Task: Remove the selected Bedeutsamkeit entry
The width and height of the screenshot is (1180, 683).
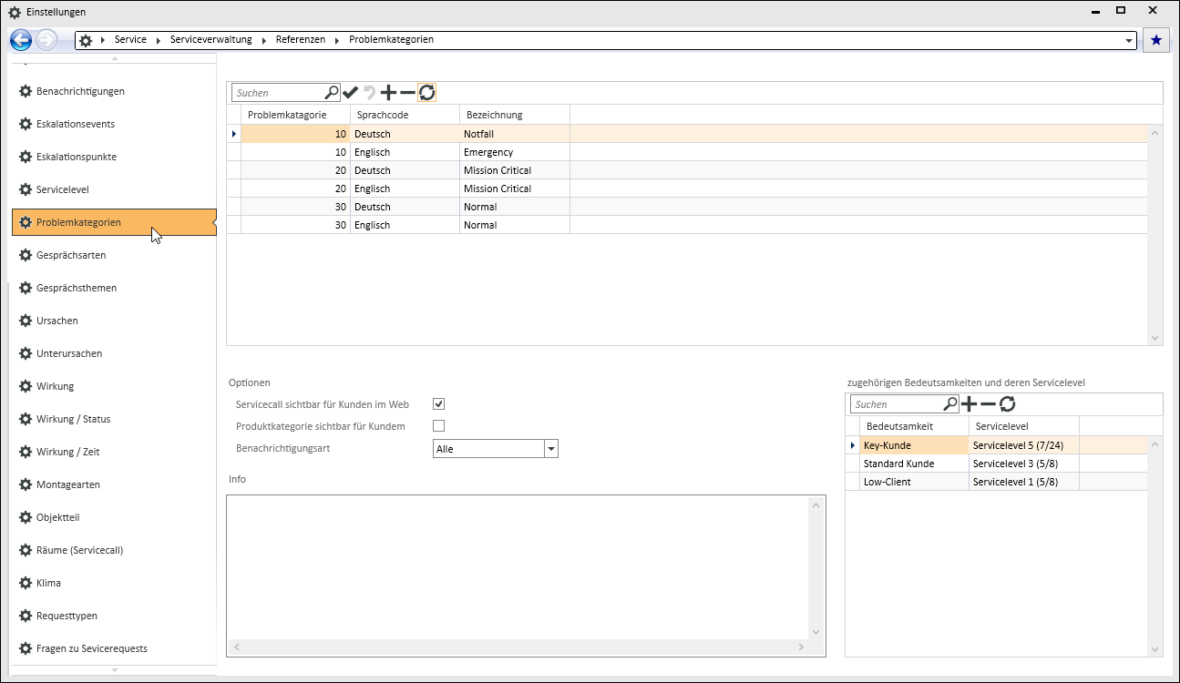Action: click(x=988, y=403)
